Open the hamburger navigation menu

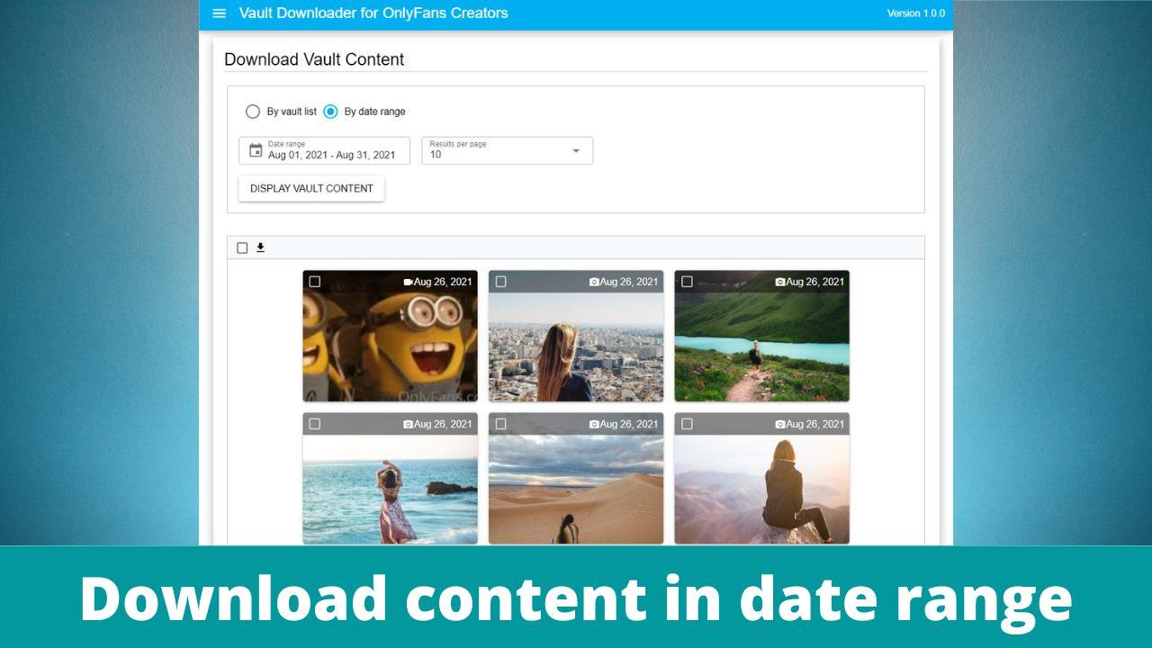point(219,13)
